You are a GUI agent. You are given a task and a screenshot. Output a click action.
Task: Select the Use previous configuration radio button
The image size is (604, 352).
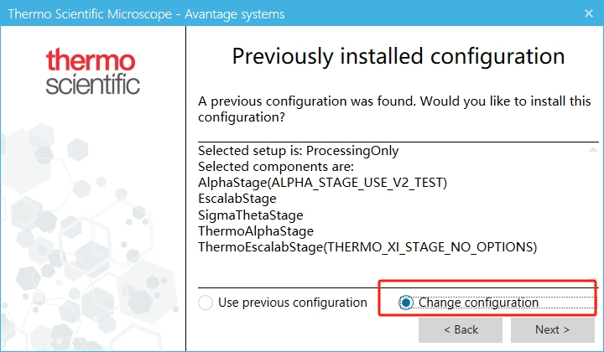206,303
